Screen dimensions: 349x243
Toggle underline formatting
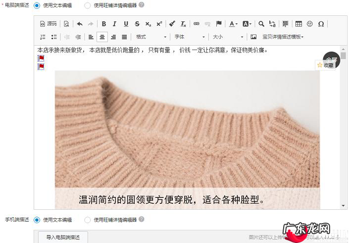126,24
